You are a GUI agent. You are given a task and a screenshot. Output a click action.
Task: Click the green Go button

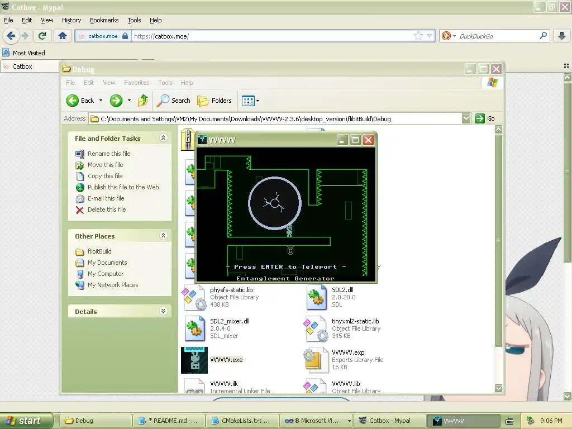485,118
